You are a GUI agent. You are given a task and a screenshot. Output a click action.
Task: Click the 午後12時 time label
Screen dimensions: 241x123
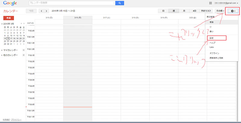point(31,49)
